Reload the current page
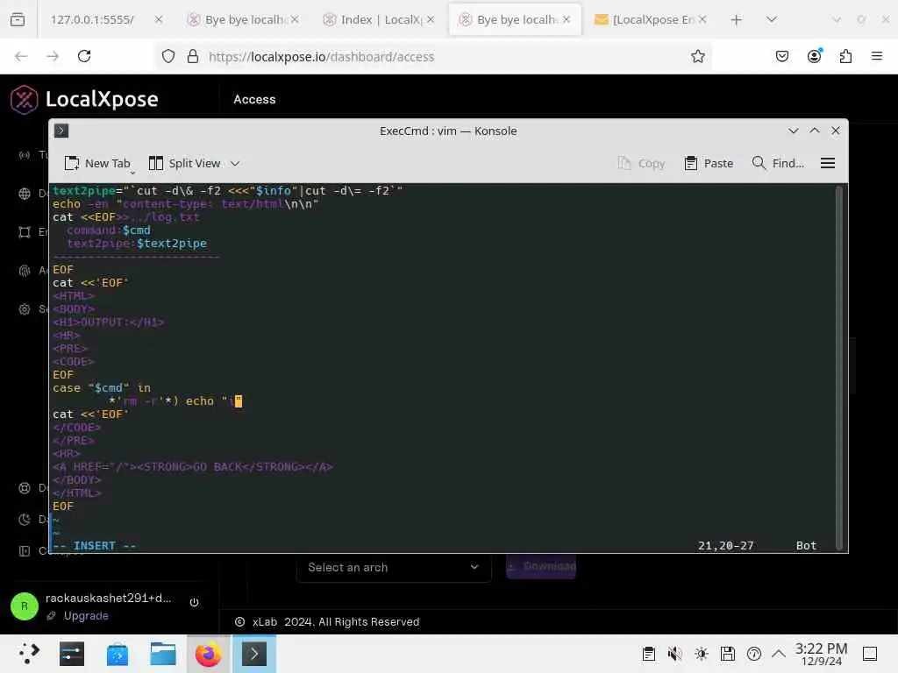 [x=84, y=56]
